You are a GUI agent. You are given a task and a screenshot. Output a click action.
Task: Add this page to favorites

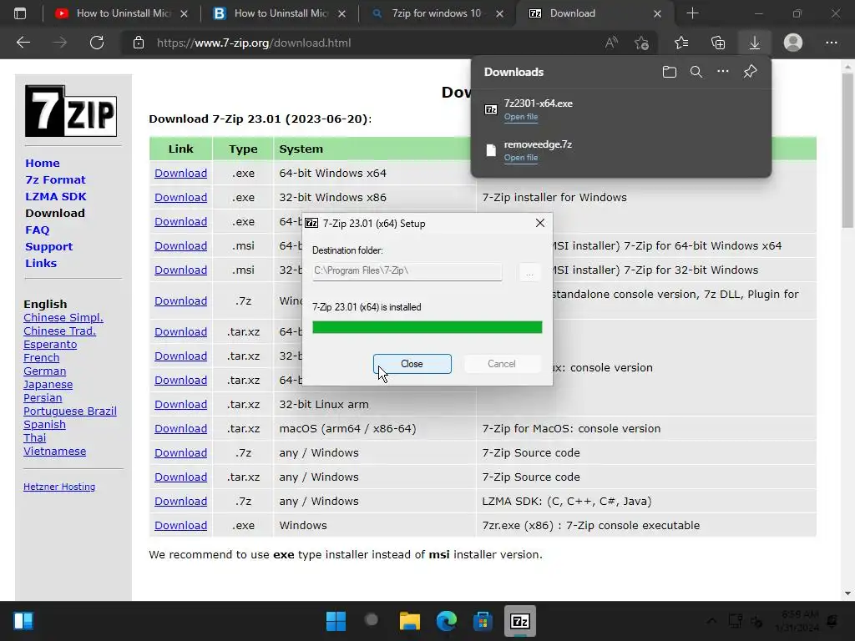point(642,43)
